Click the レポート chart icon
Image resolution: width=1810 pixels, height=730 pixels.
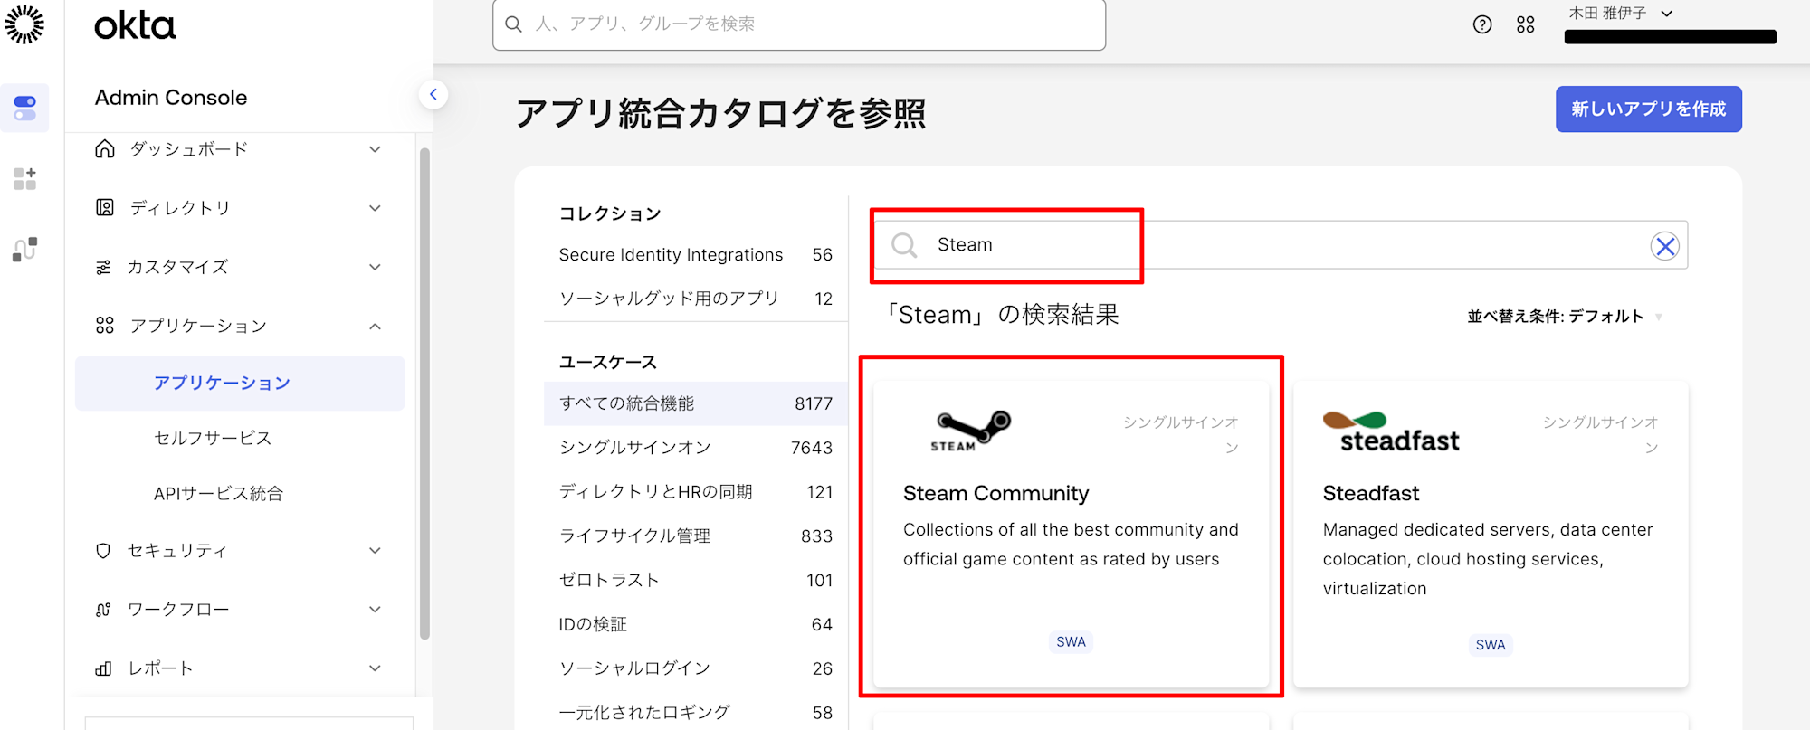click(x=103, y=668)
